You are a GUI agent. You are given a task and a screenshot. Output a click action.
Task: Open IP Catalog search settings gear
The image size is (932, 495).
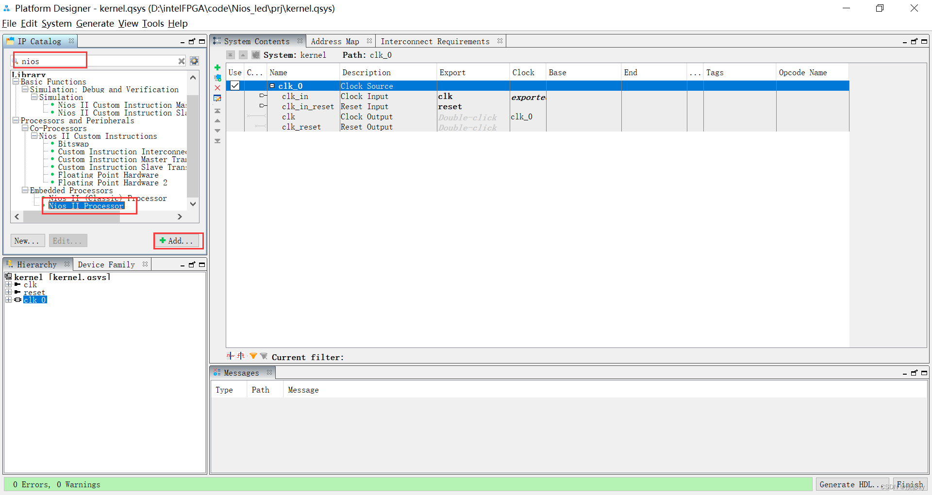(x=194, y=61)
